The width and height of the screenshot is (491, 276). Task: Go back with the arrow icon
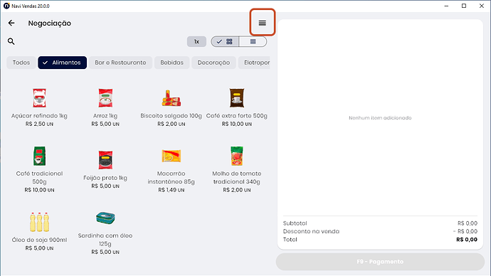(x=11, y=23)
